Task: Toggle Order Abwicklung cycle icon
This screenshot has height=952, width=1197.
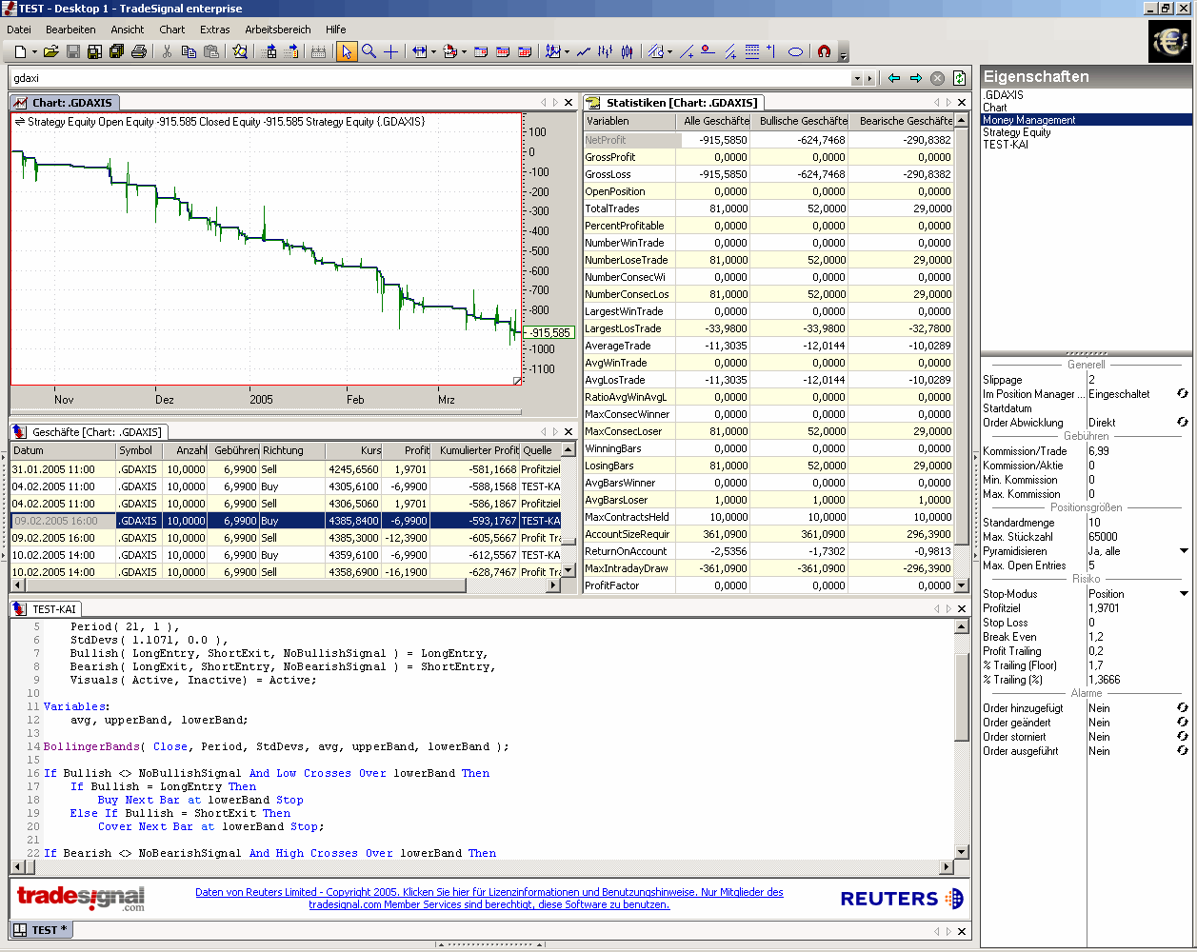Action: pyautogui.click(x=1182, y=422)
